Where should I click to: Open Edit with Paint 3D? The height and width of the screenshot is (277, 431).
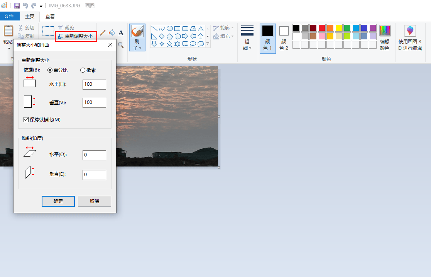[410, 39]
